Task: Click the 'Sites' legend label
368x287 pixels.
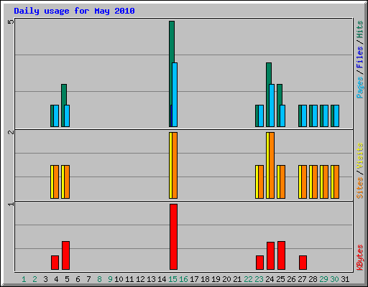Action: [x=359, y=188]
